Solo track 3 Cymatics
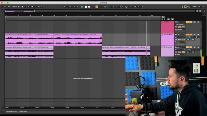Image resolution: width=207 pixels, height=116 pixels. click(x=194, y=47)
